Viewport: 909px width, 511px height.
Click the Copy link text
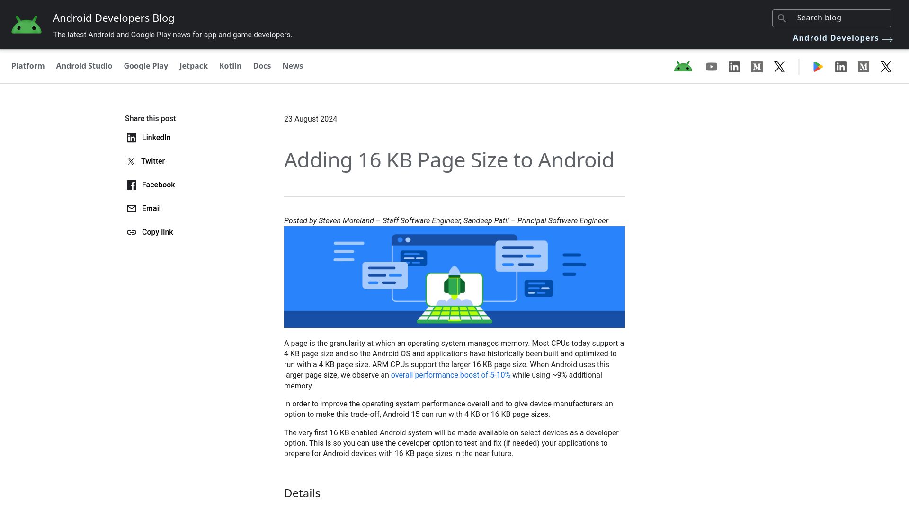pos(158,232)
